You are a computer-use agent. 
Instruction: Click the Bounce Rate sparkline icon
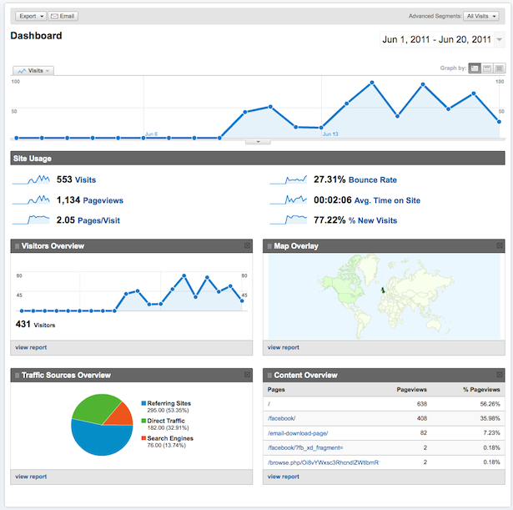[x=289, y=179]
